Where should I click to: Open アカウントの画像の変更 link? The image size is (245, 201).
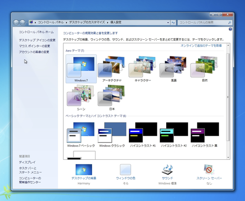tap(34, 52)
